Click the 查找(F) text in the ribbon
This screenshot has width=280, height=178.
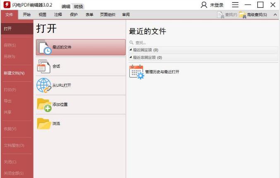pos(231,15)
